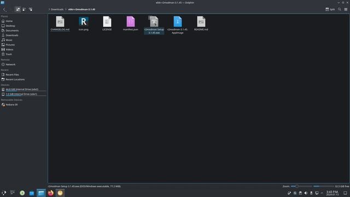The image size is (350, 197).
Task: Open 1.0 GiB Internal Drive (sda1)
Action: [x=24, y=94]
